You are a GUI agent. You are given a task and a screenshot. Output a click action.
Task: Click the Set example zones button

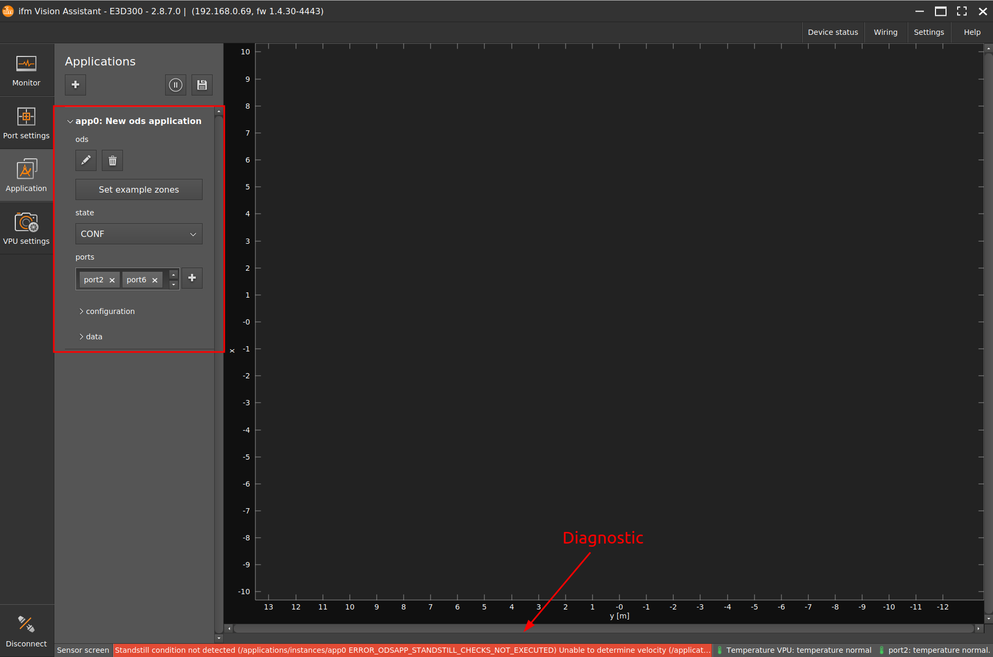point(138,189)
